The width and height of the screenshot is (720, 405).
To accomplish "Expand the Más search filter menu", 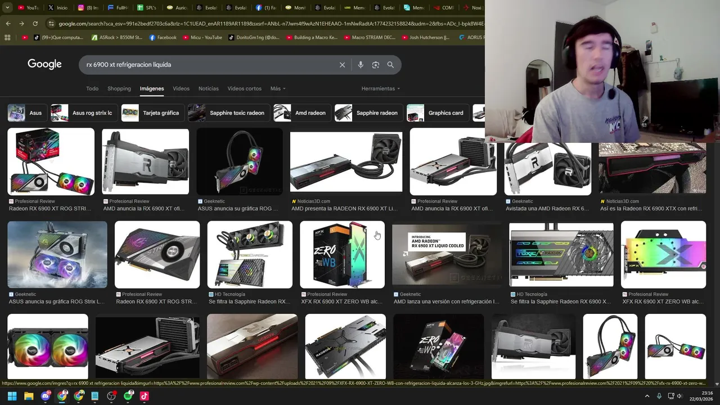I will click(278, 88).
